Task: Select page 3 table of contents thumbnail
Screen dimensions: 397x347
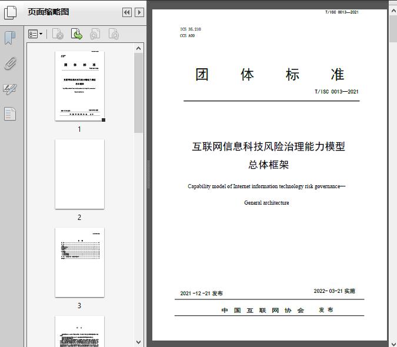Action: click(x=79, y=262)
